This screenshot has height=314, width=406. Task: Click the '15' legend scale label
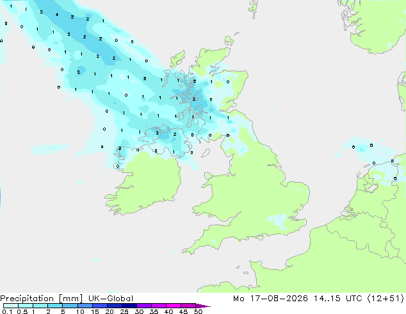coord(95,311)
